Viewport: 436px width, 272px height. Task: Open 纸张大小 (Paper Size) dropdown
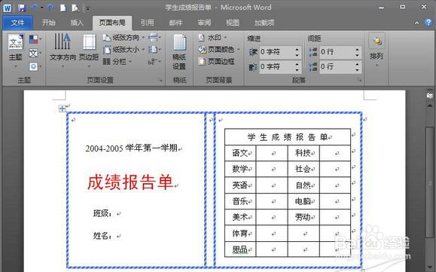123,50
